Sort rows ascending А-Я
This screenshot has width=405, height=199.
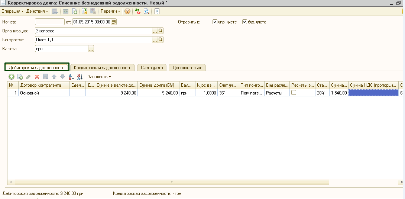pos(71,77)
